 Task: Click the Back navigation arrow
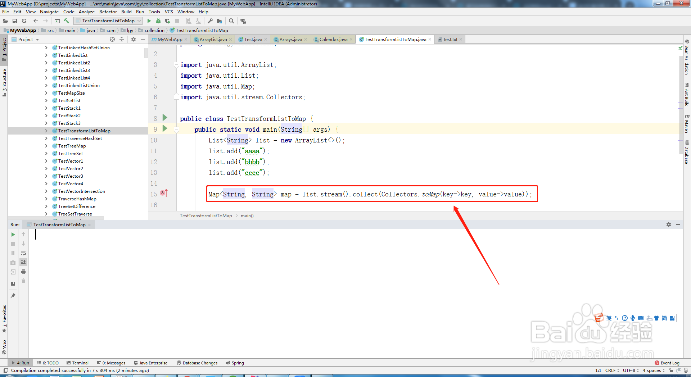(x=36, y=21)
